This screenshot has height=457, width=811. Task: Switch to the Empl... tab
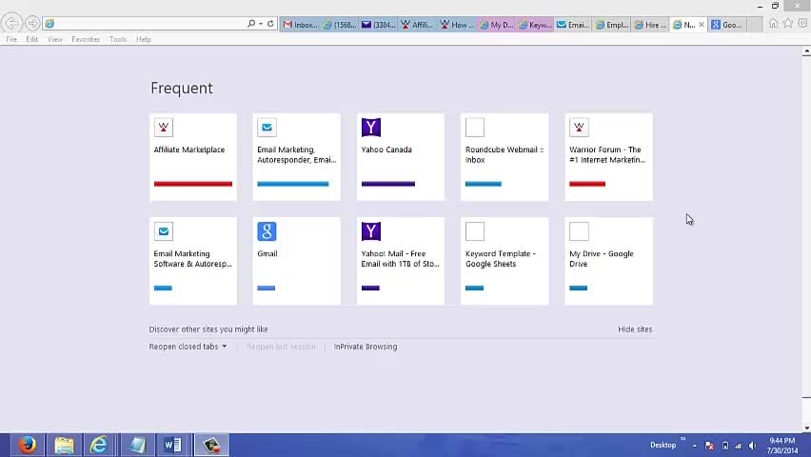coord(612,25)
